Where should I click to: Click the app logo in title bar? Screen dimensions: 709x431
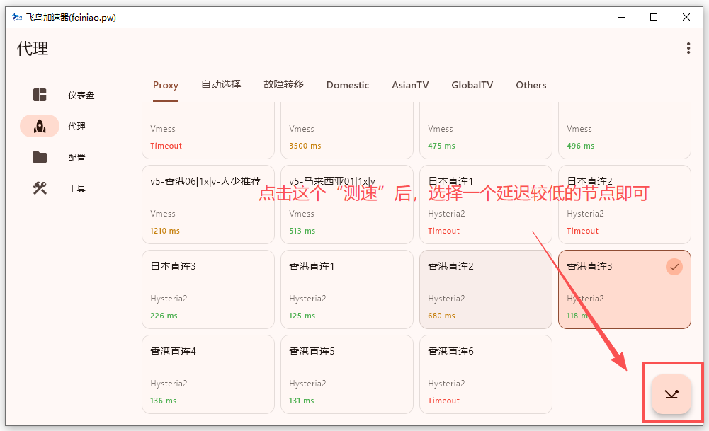click(x=17, y=18)
